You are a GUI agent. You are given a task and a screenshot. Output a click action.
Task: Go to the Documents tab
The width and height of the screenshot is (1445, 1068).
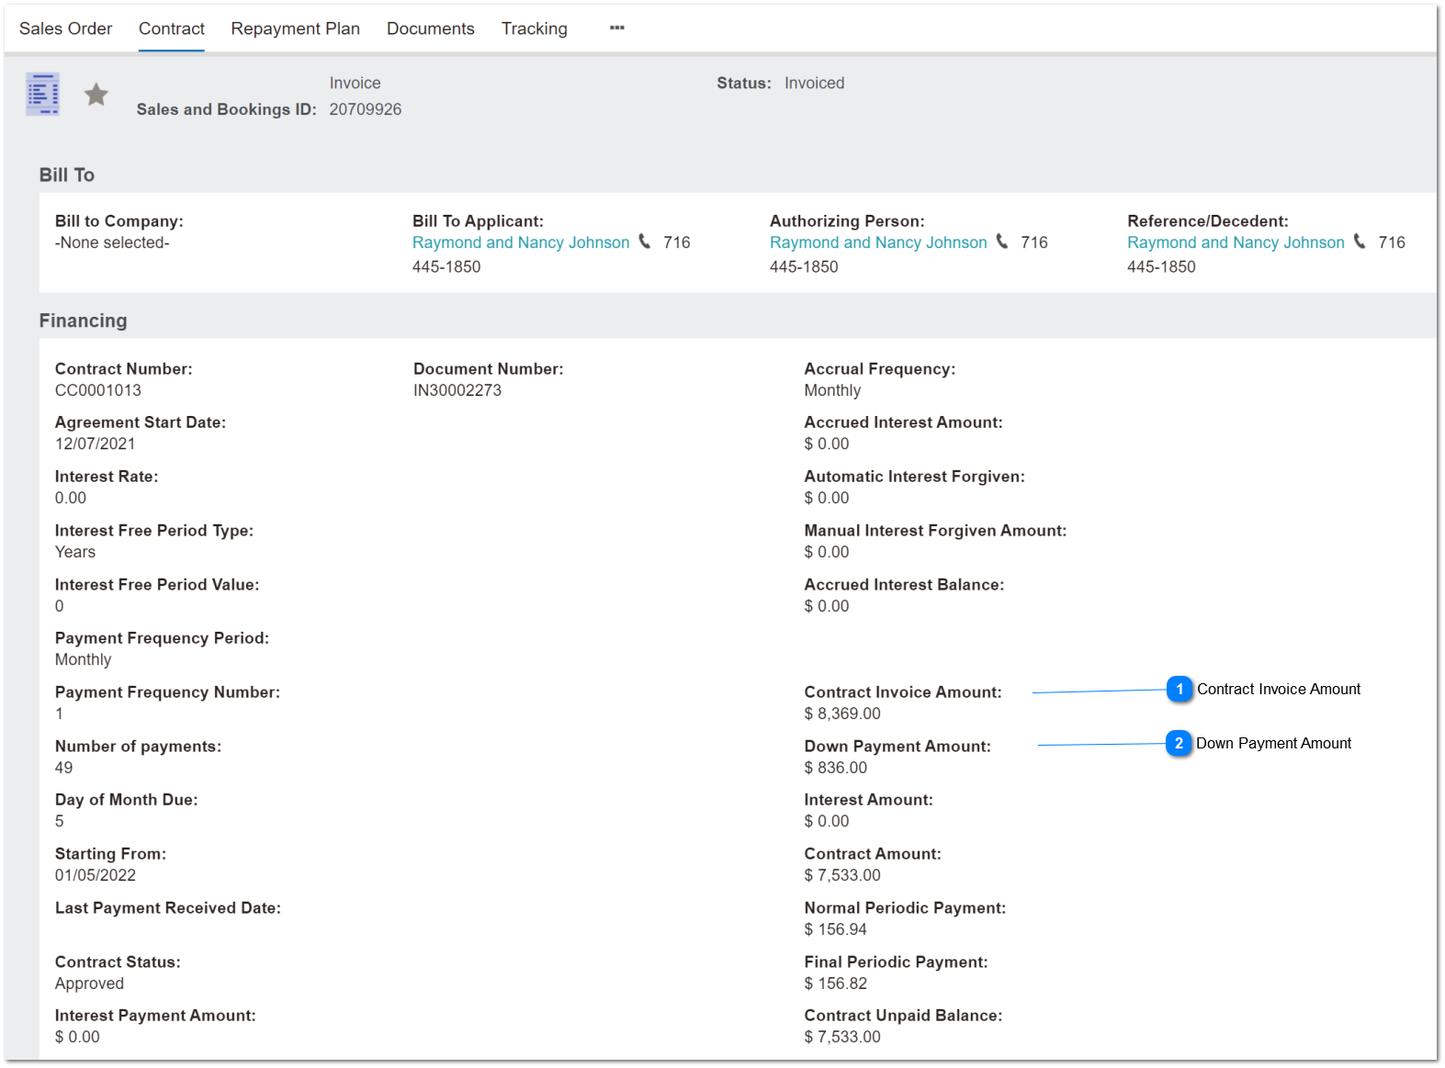(x=431, y=28)
